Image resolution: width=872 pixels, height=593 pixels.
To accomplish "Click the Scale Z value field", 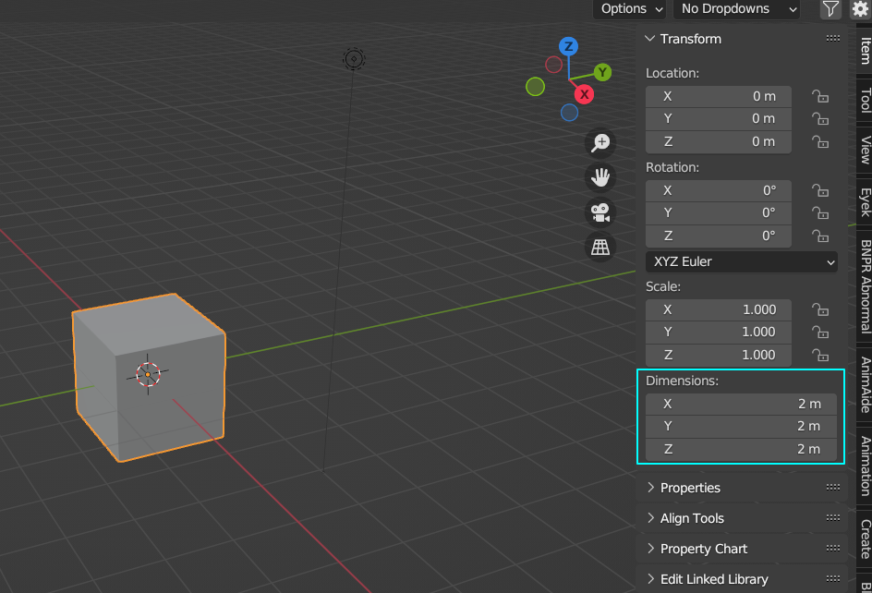I will [719, 355].
